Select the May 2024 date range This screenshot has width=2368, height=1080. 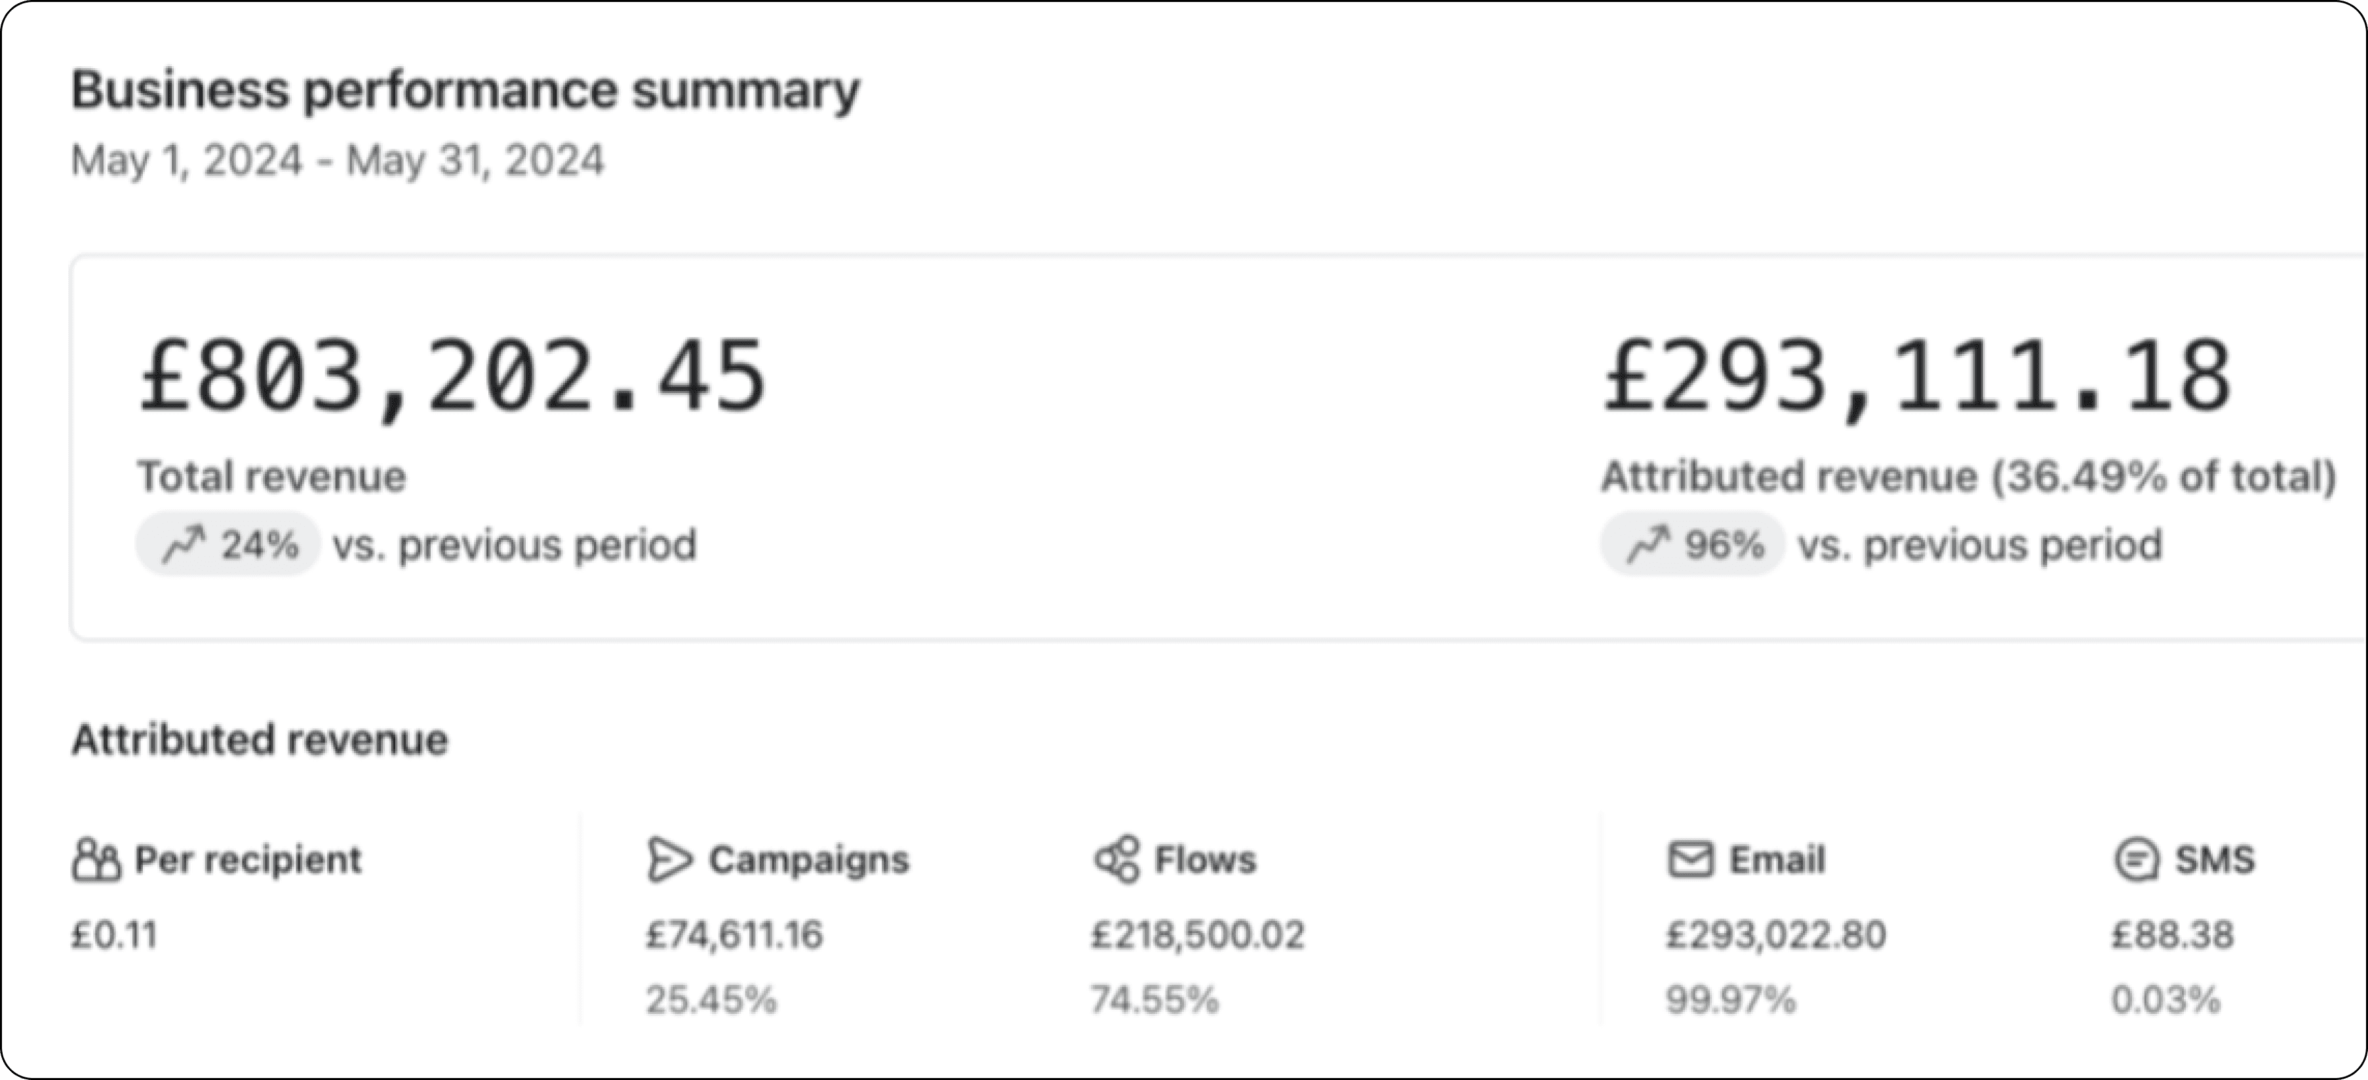[338, 161]
